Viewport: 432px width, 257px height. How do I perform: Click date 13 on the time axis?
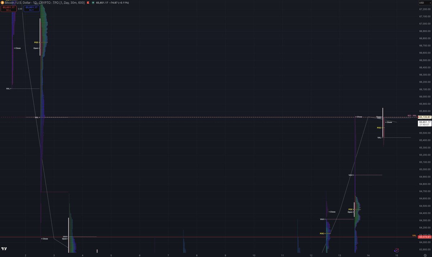(x=339, y=255)
